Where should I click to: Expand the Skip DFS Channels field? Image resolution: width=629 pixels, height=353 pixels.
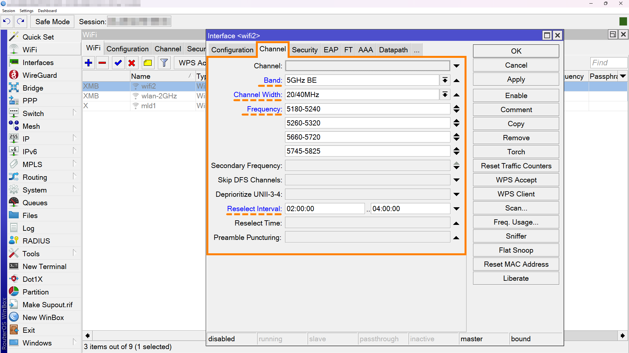[x=456, y=180]
